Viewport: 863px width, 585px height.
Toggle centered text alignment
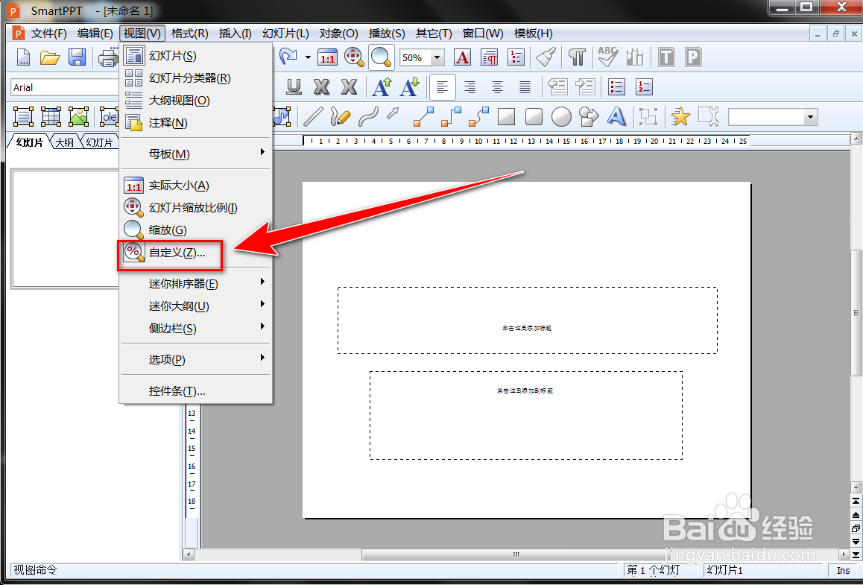(x=497, y=87)
